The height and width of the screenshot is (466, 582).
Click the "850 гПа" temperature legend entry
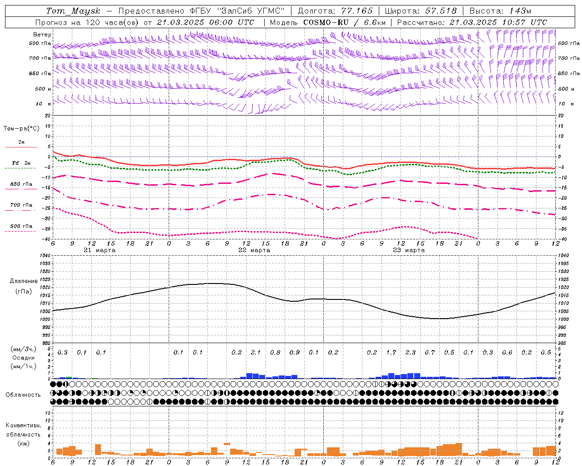[x=21, y=184]
